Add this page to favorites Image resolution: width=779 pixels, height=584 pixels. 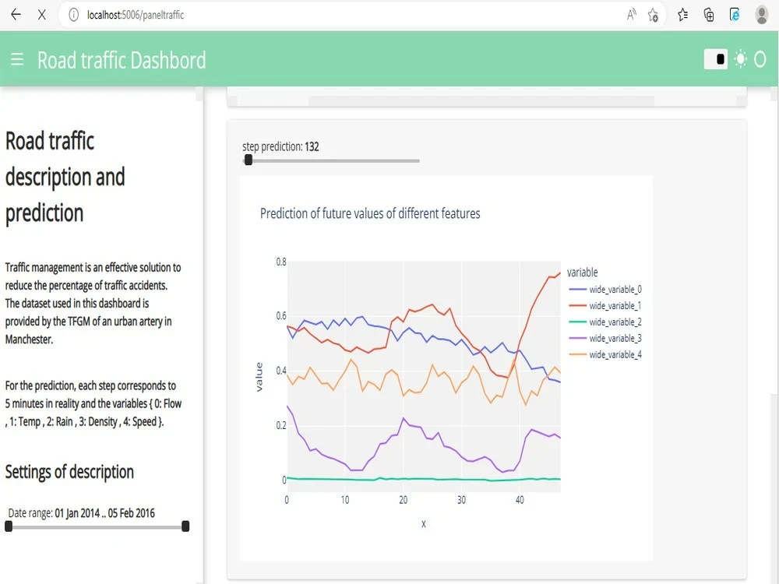click(x=651, y=14)
